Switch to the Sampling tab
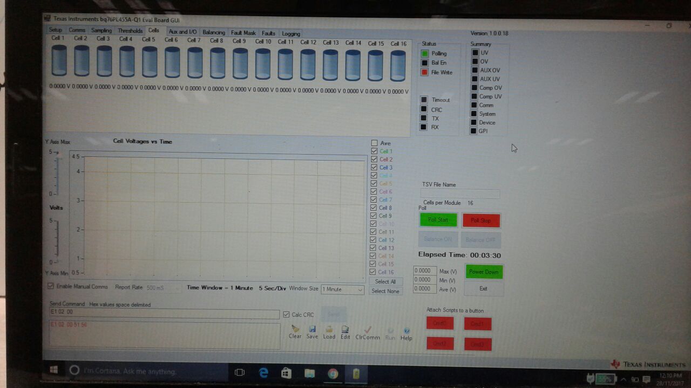 point(101,31)
